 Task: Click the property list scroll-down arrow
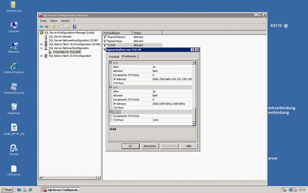point(194,124)
